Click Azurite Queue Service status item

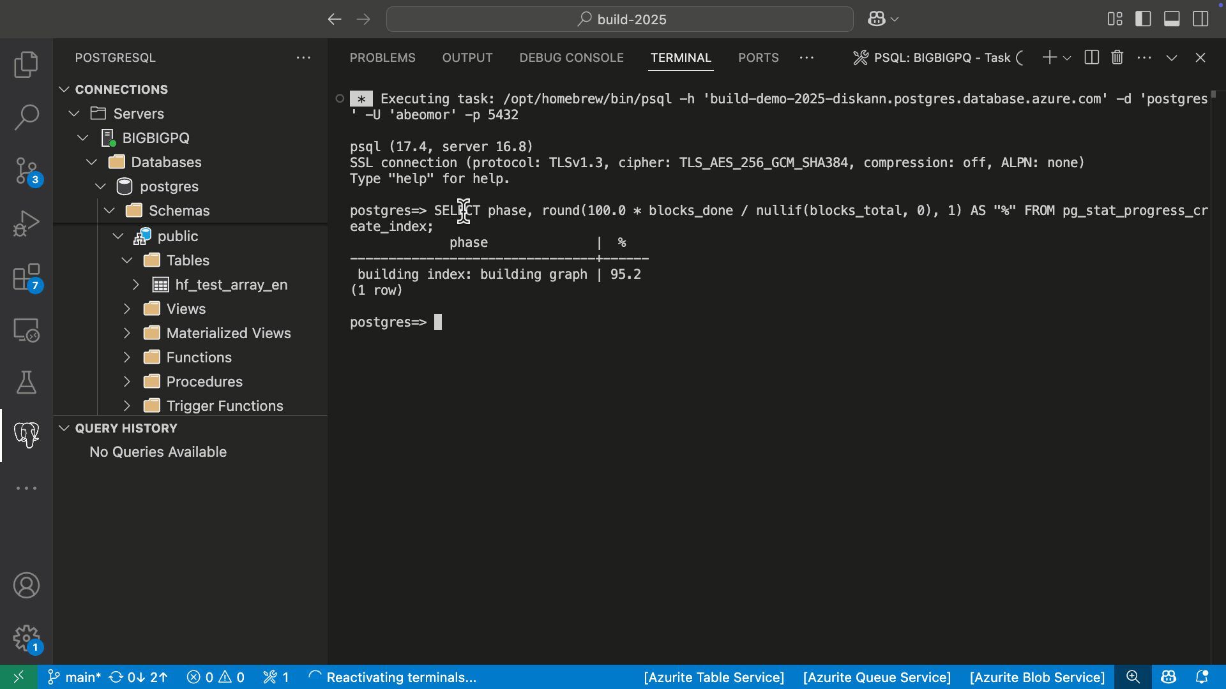(x=877, y=677)
